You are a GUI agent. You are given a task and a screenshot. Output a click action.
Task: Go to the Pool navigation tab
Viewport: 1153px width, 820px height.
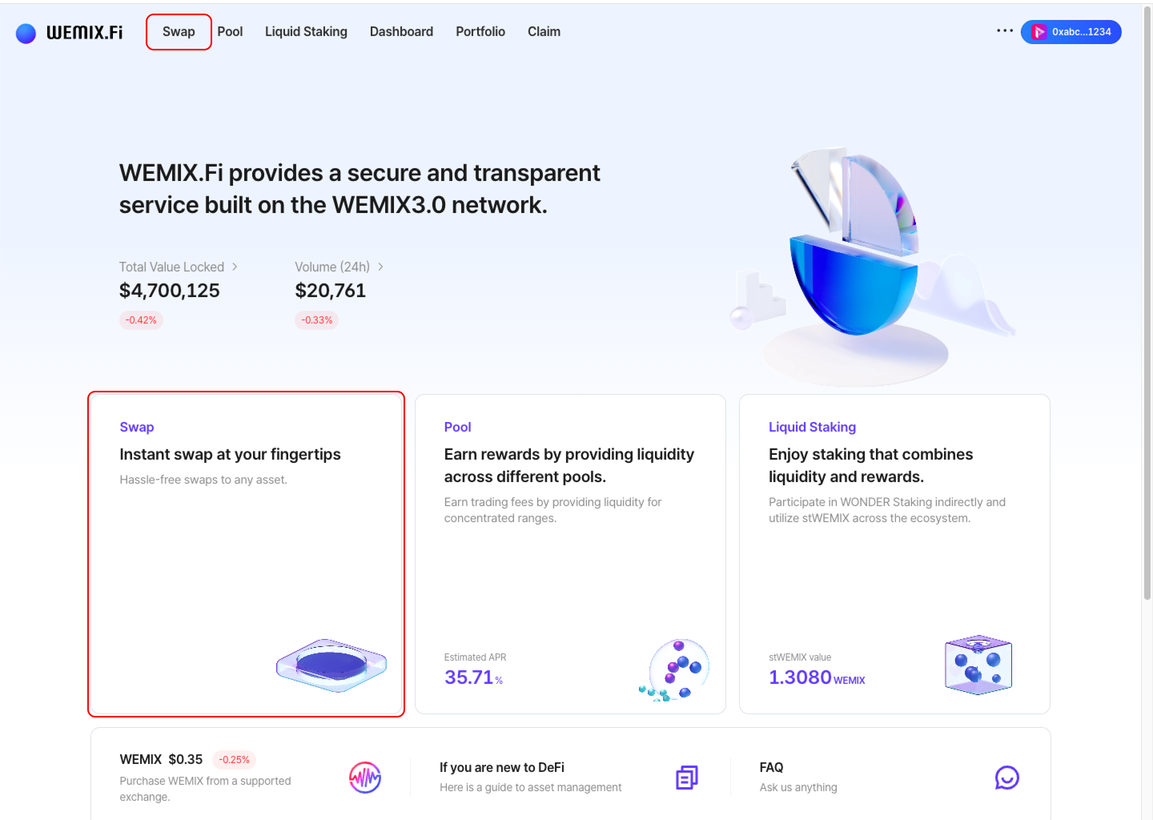click(230, 32)
